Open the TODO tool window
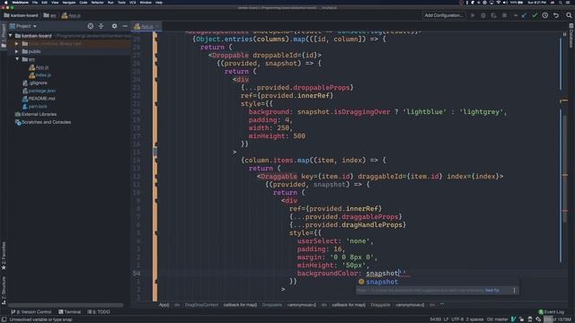The height and width of the screenshot is (323, 575). tap(99, 311)
